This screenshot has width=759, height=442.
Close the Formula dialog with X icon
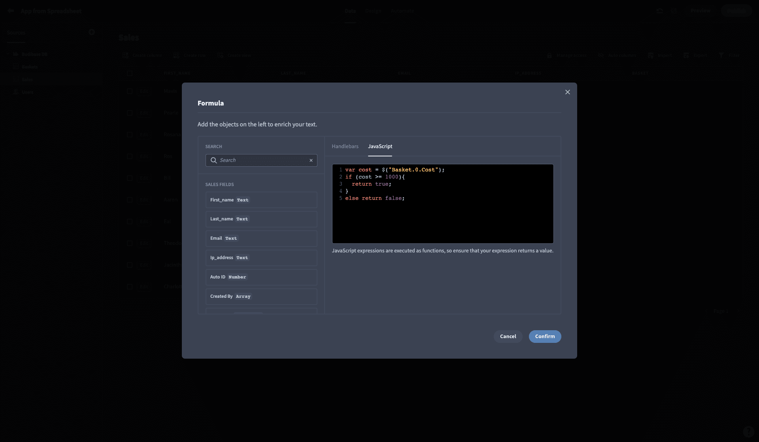point(567,92)
